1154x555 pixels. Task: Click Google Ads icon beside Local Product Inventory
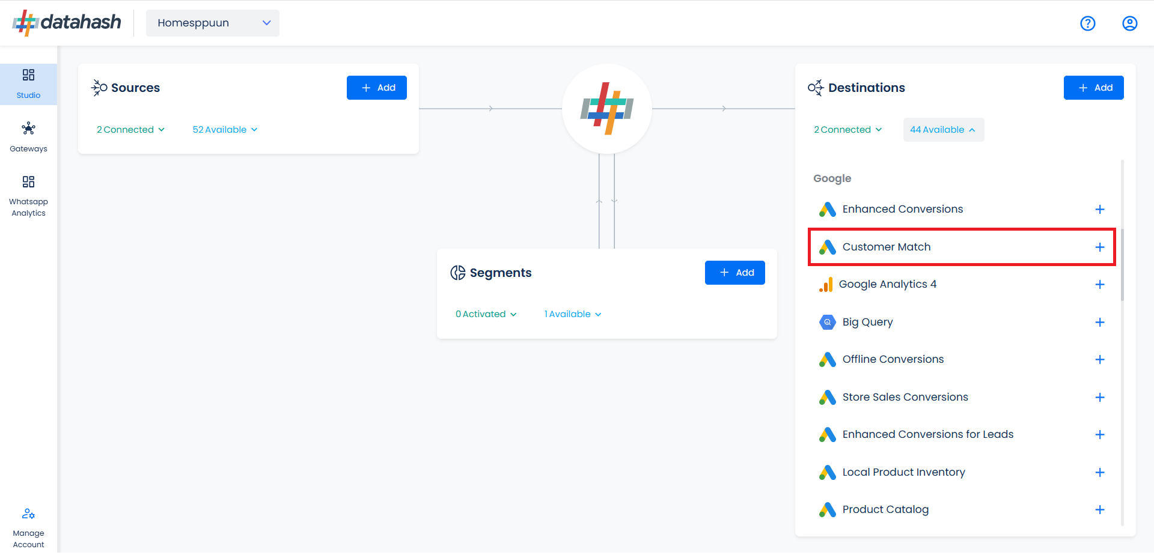[x=828, y=472]
